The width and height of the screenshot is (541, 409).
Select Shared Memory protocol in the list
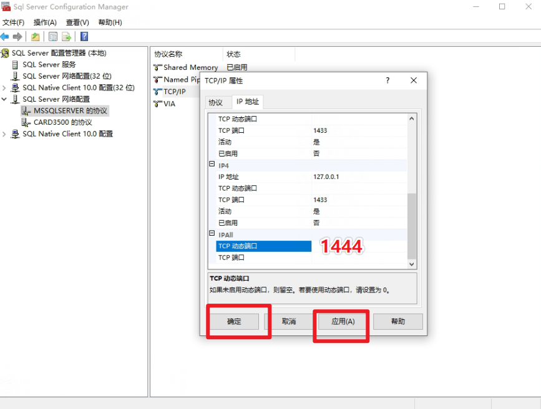[x=190, y=67]
